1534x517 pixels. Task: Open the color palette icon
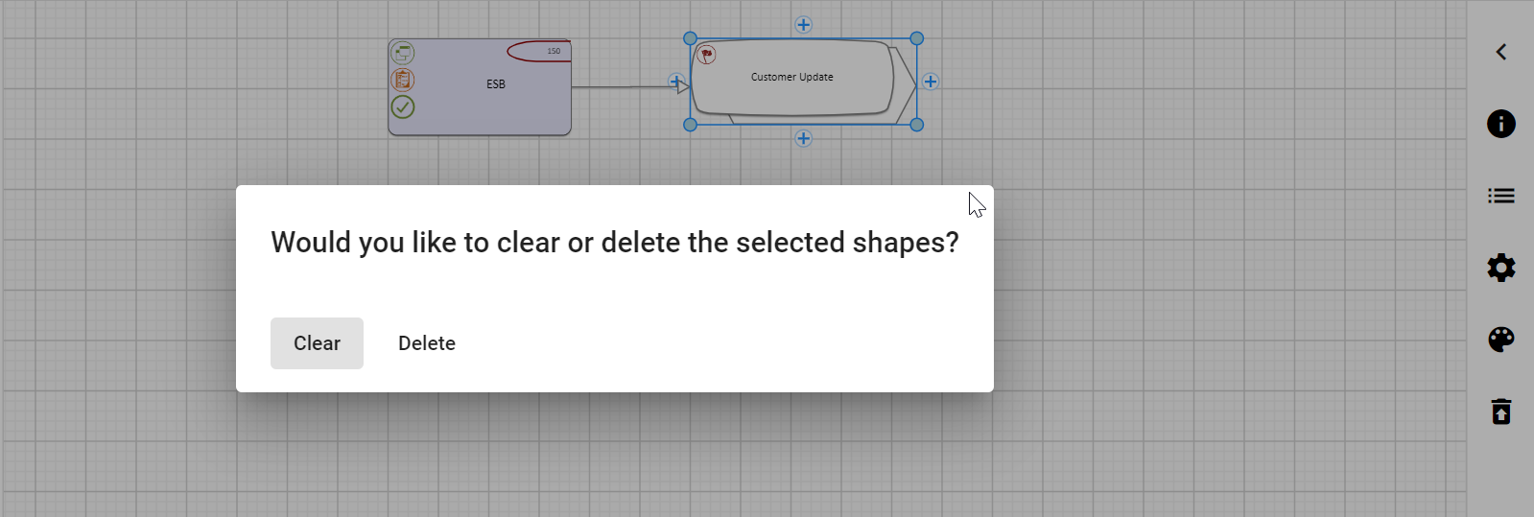(x=1501, y=340)
